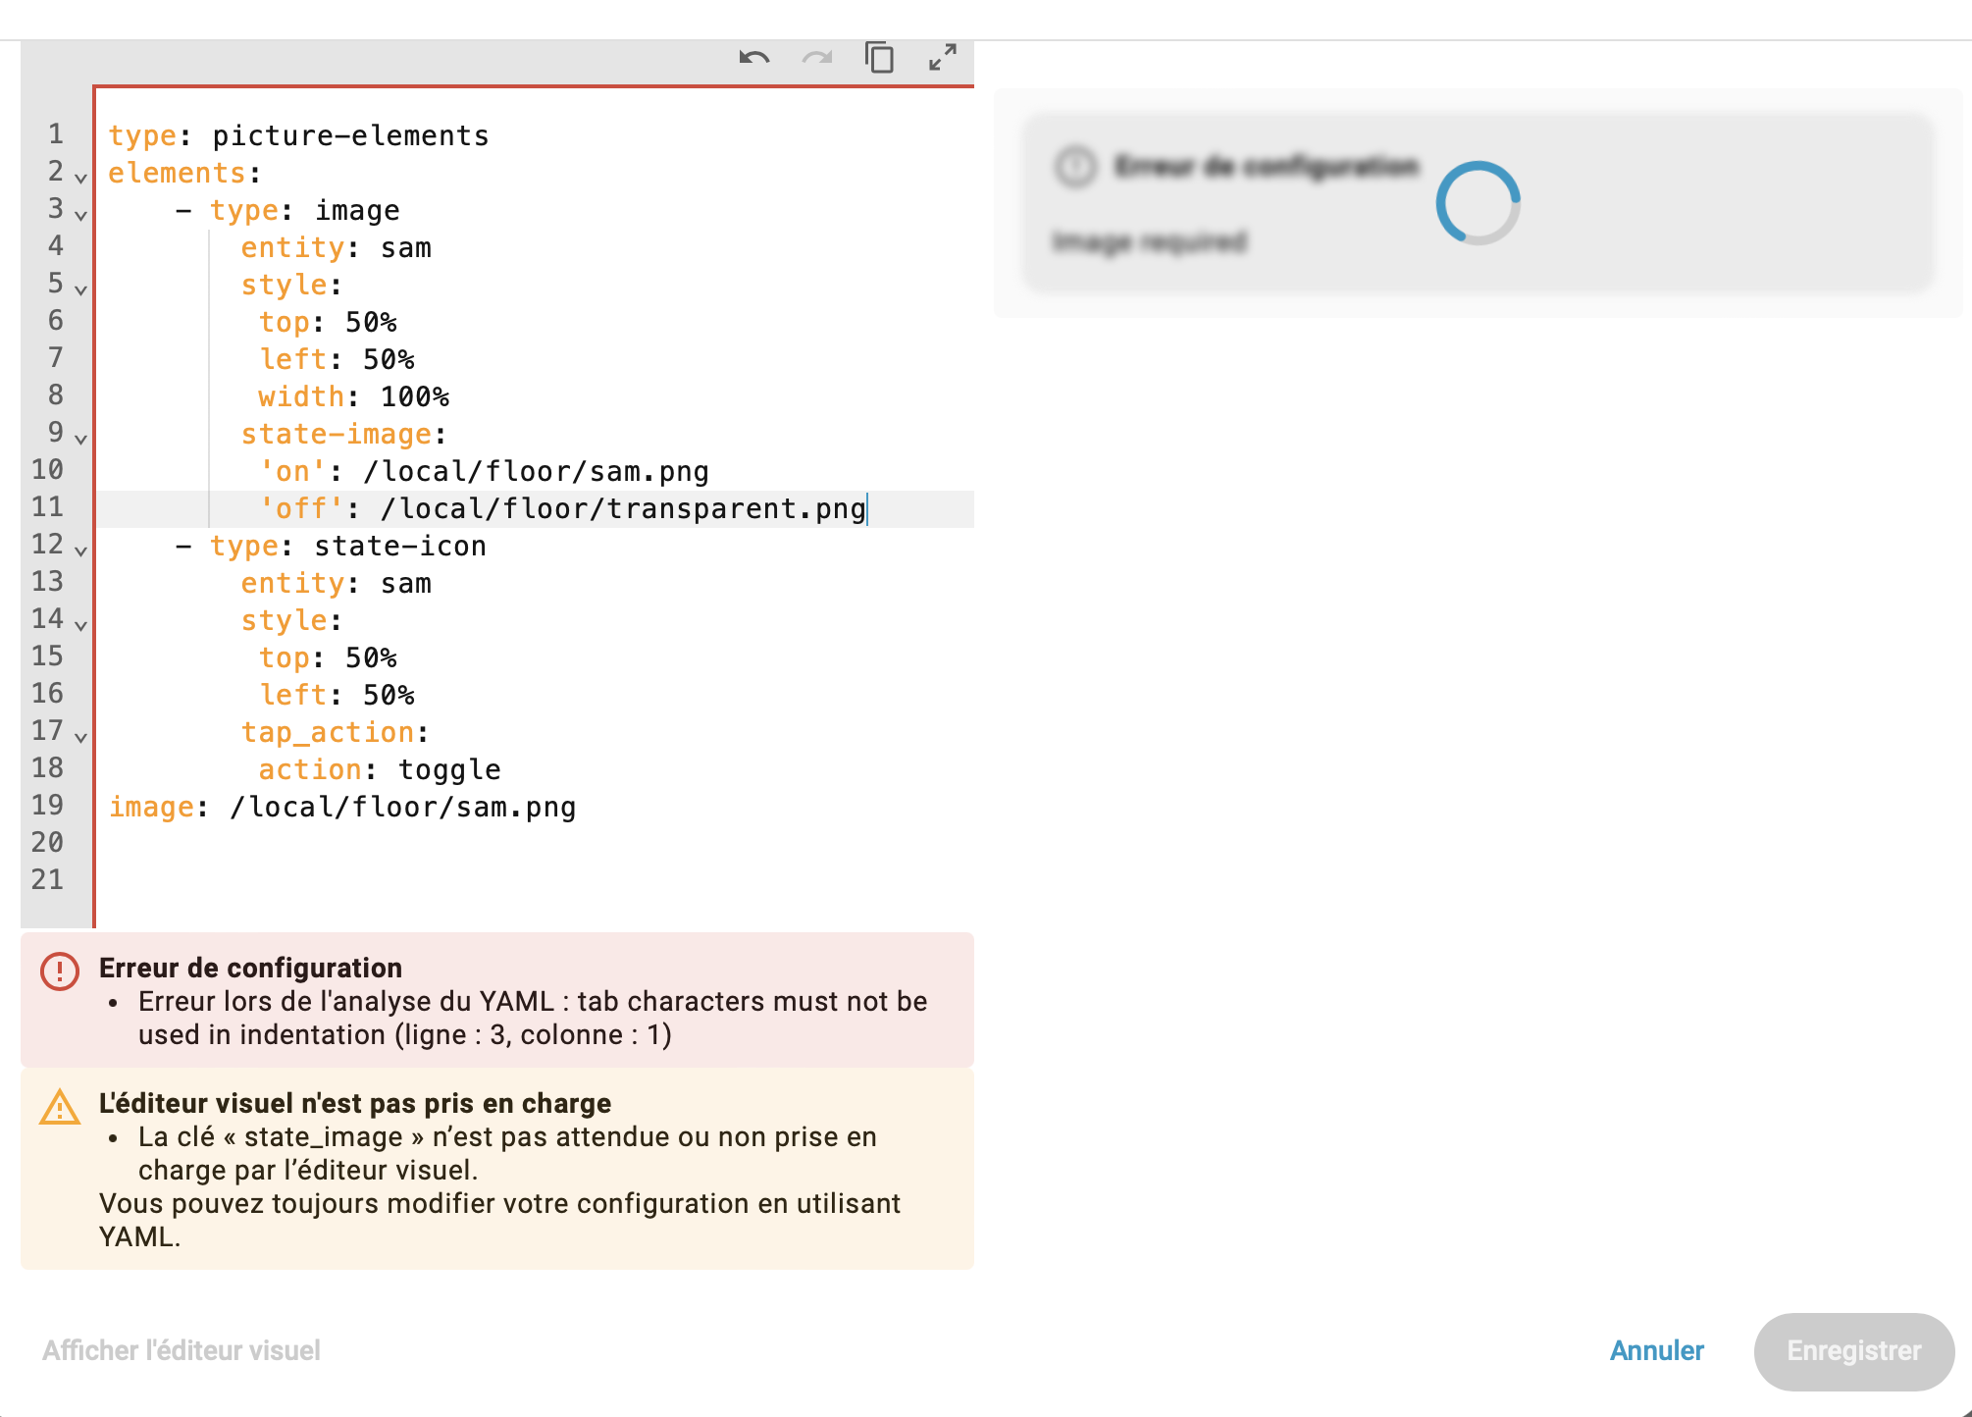Click blurred error icon in preview card
The image size is (1972, 1417).
click(x=1075, y=166)
